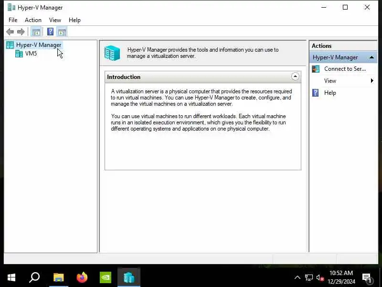Maximize the Hyper-V Manager window
The width and height of the screenshot is (382, 287).
click(345, 7)
